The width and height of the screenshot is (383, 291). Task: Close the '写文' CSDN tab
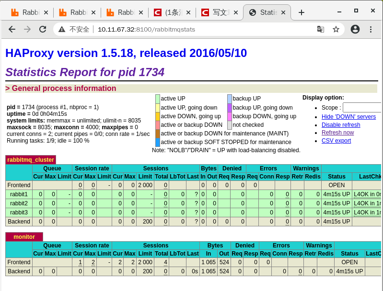[235, 12]
